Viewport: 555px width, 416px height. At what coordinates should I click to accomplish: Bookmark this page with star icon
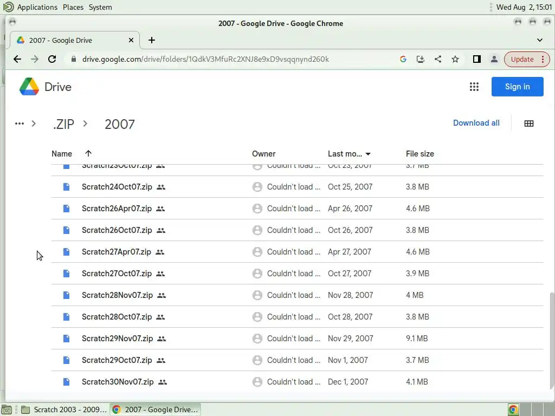coord(455,59)
